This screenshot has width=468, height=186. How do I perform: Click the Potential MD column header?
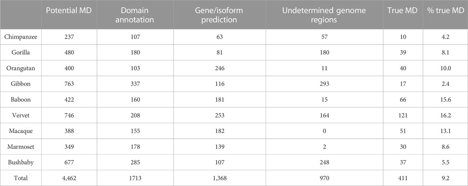point(67,11)
